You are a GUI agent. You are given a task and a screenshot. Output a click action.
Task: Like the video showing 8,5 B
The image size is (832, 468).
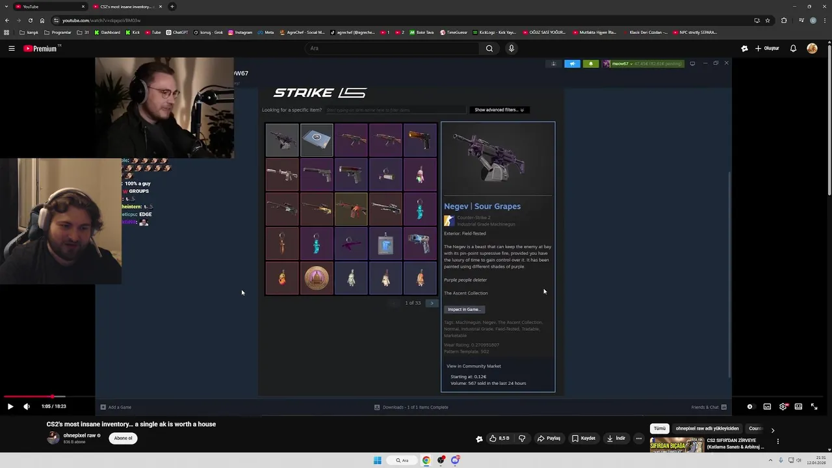coord(499,438)
